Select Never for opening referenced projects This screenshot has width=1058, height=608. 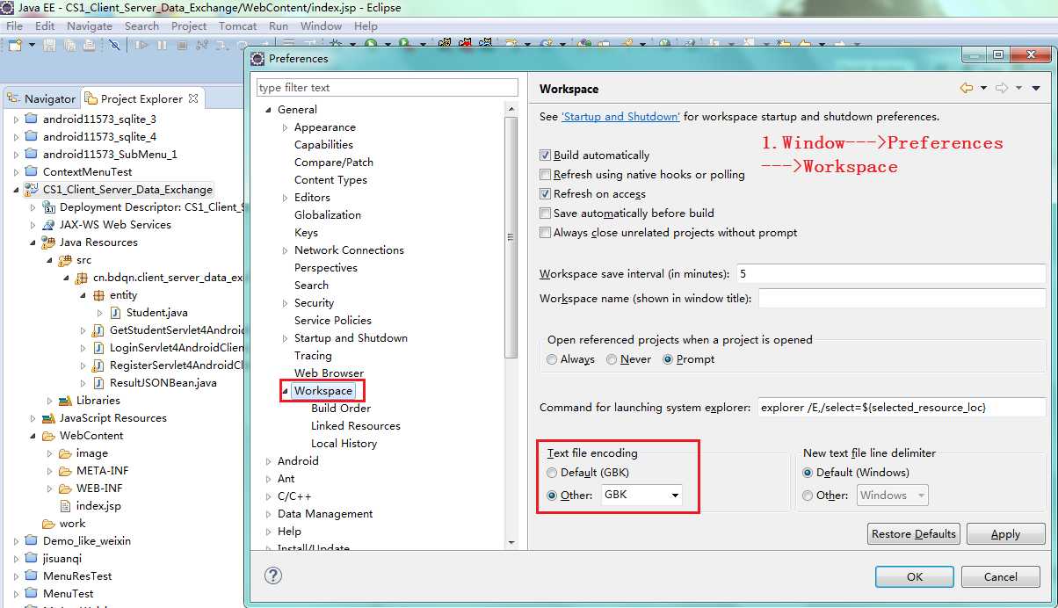coord(612,359)
